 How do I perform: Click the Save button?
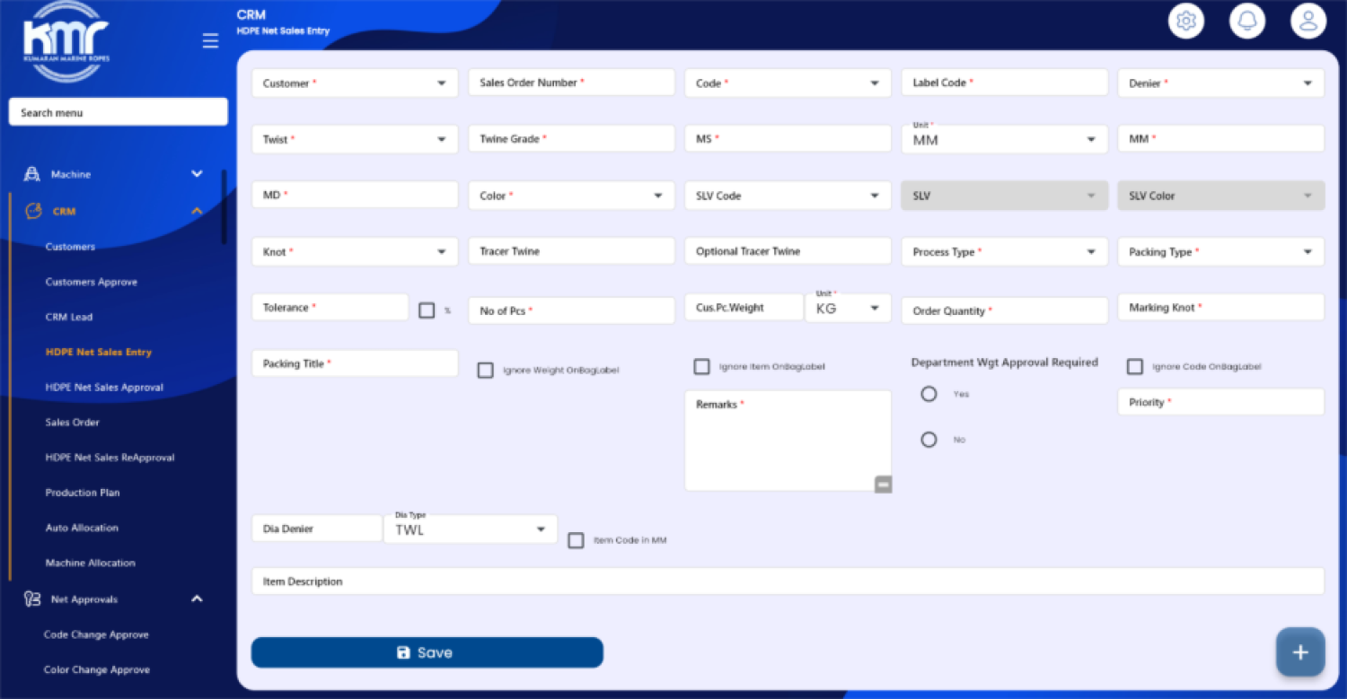tap(427, 652)
